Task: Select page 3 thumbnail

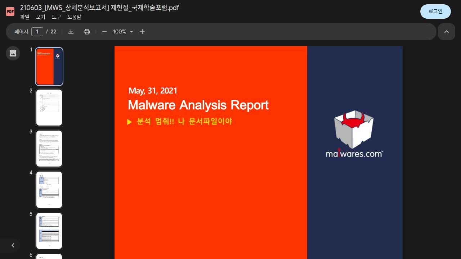Action: (x=49, y=149)
